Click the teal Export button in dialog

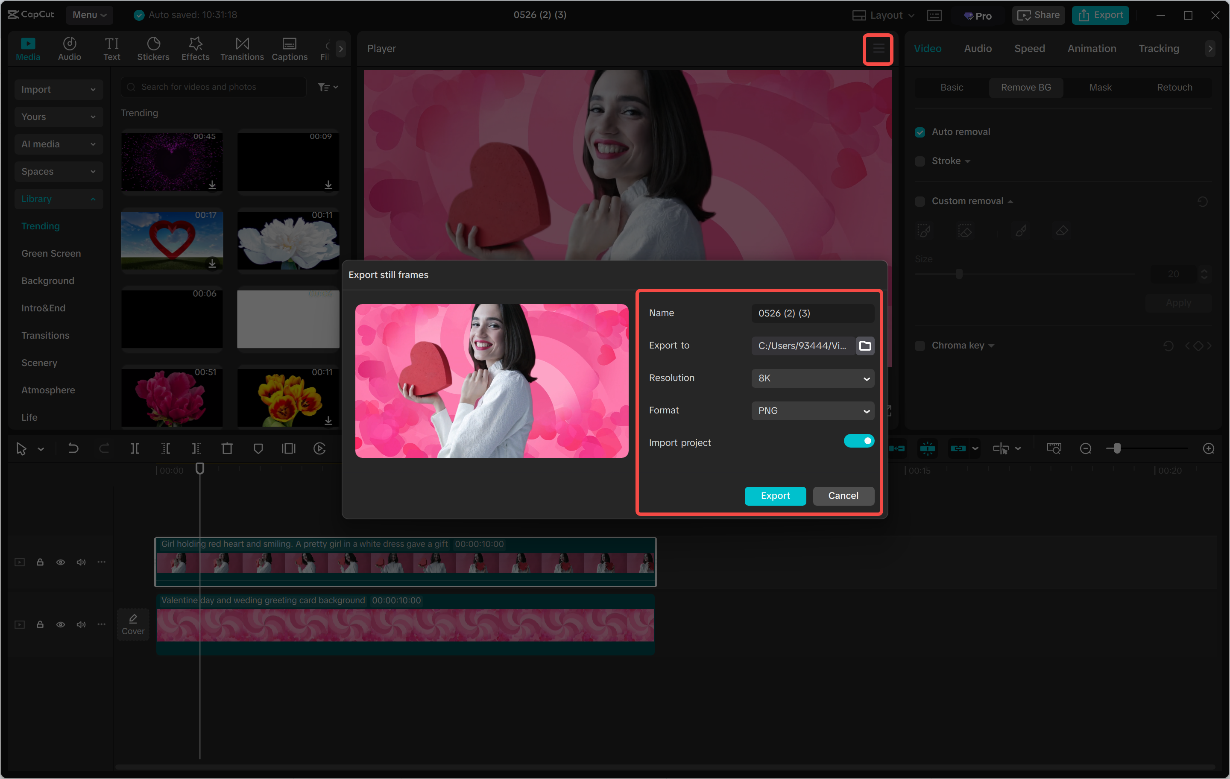coord(775,495)
